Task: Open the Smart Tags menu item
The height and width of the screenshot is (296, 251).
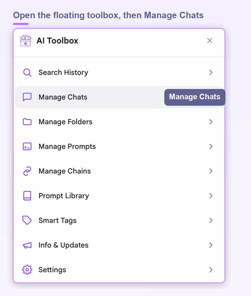Action: [119, 220]
